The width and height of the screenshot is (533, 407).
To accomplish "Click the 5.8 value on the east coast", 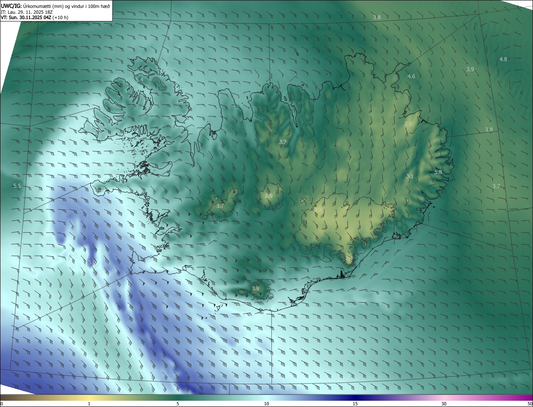I will (438, 172).
